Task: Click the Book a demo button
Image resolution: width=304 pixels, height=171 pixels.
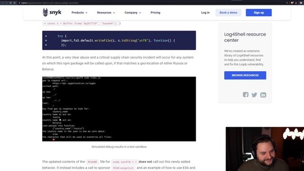Action: tap(228, 13)
